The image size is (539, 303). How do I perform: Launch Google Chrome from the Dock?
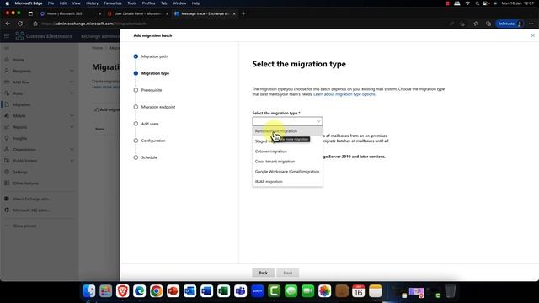(x=156, y=291)
